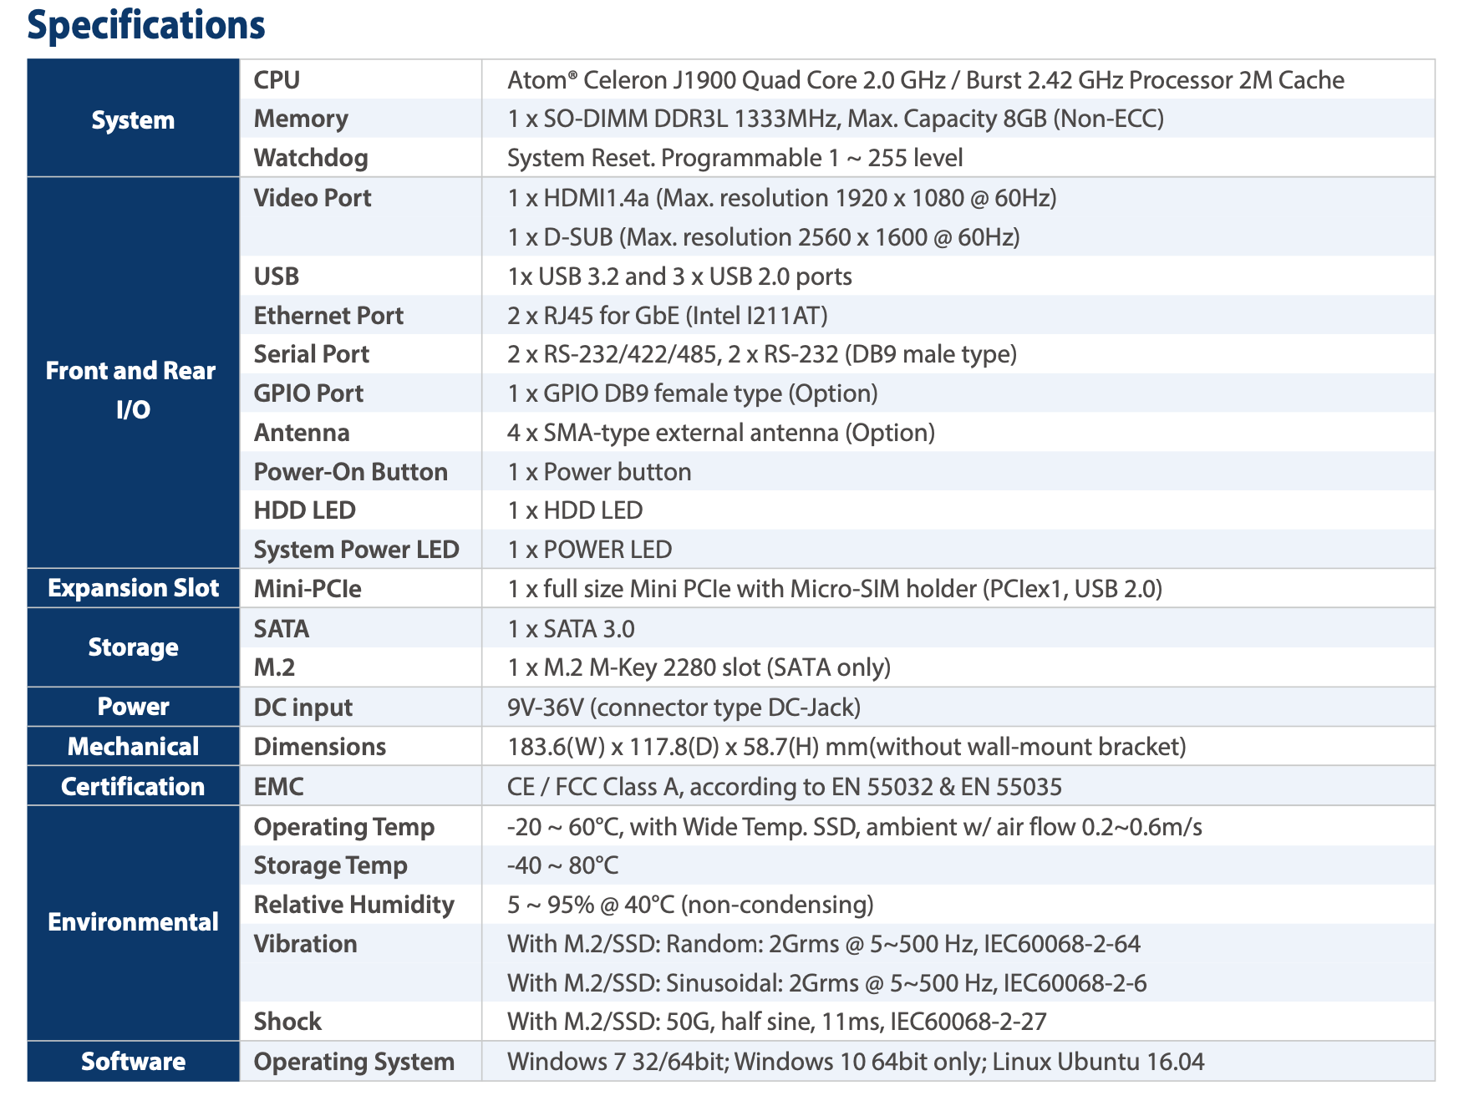
Task: Click the HDMI1.4a video port entry
Action: (x=781, y=198)
